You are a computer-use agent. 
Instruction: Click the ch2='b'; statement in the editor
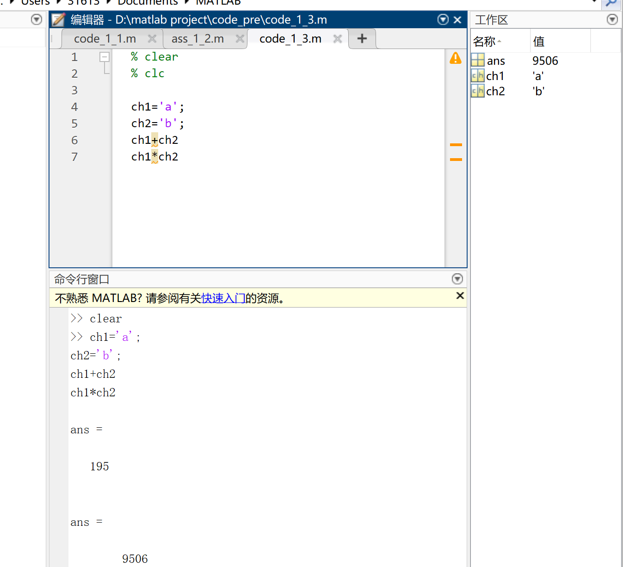[x=158, y=123]
